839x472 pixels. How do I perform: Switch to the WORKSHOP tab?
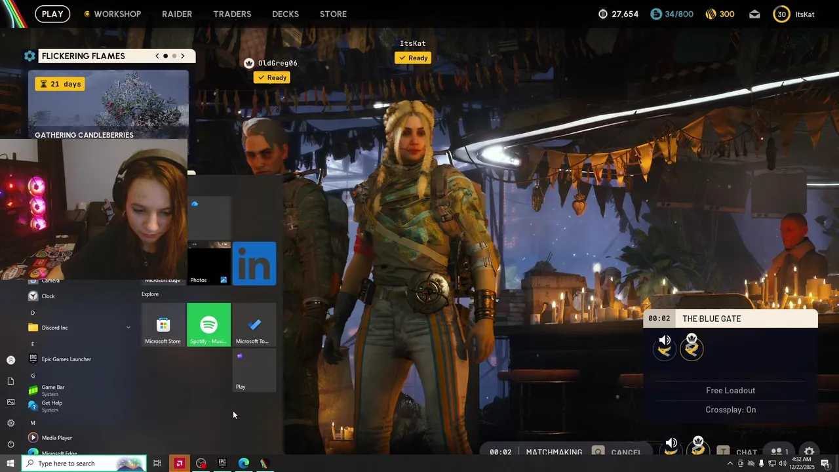click(x=117, y=14)
